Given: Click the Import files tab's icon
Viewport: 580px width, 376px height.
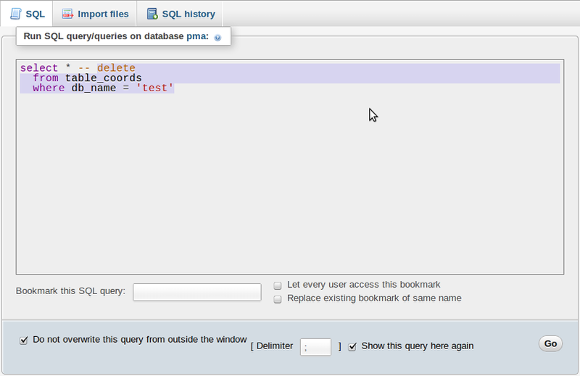Looking at the screenshot, I should point(67,14).
